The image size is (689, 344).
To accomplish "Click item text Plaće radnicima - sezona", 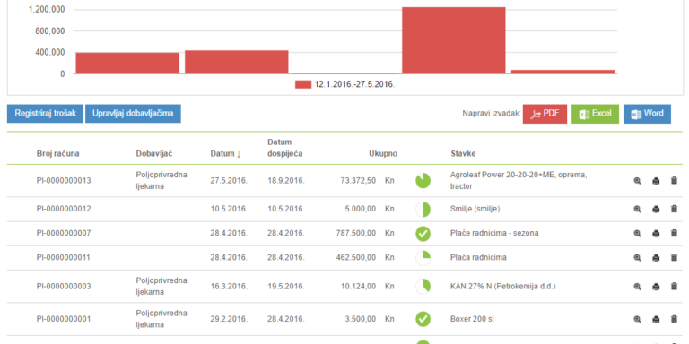I will [x=494, y=233].
